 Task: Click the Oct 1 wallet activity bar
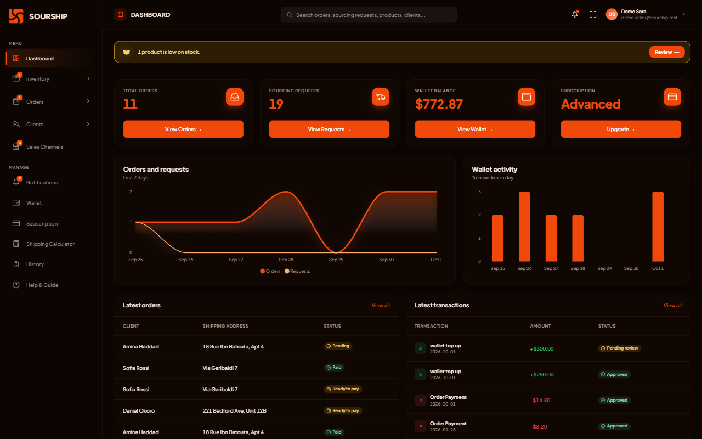[x=658, y=227]
